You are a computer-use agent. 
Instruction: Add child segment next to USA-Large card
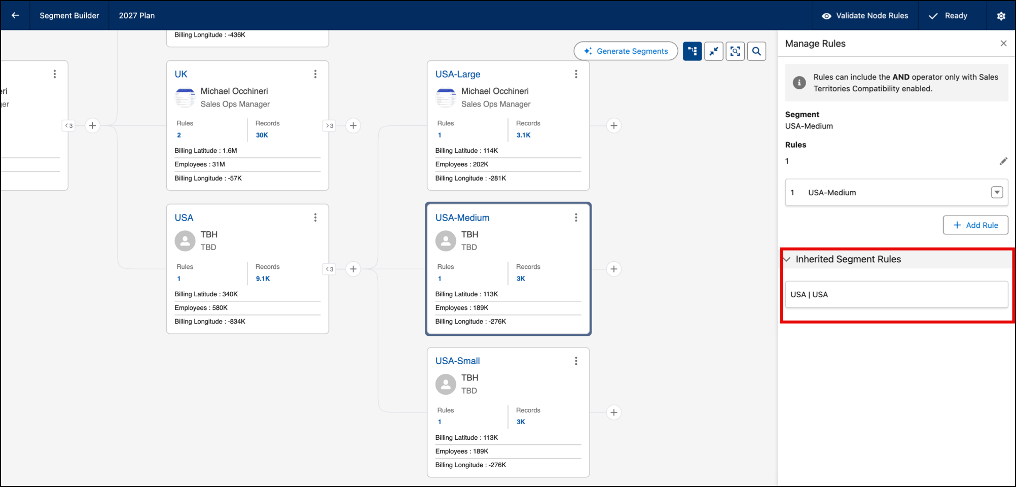[x=614, y=125]
